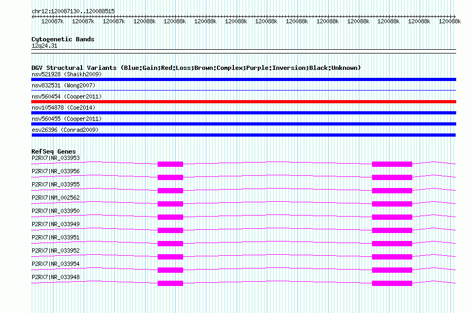471x313 pixels.
Task: Click the left exon block of NR_033949
Action: tap(170, 230)
